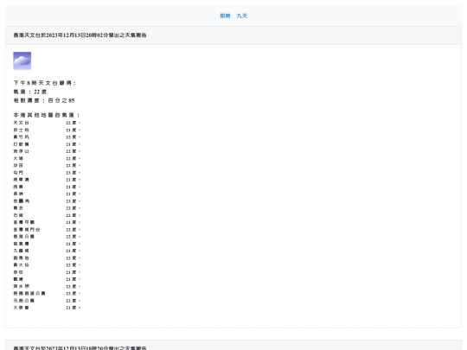Click the 九龍城 district row
This screenshot has height=350, width=467.
coord(47,251)
